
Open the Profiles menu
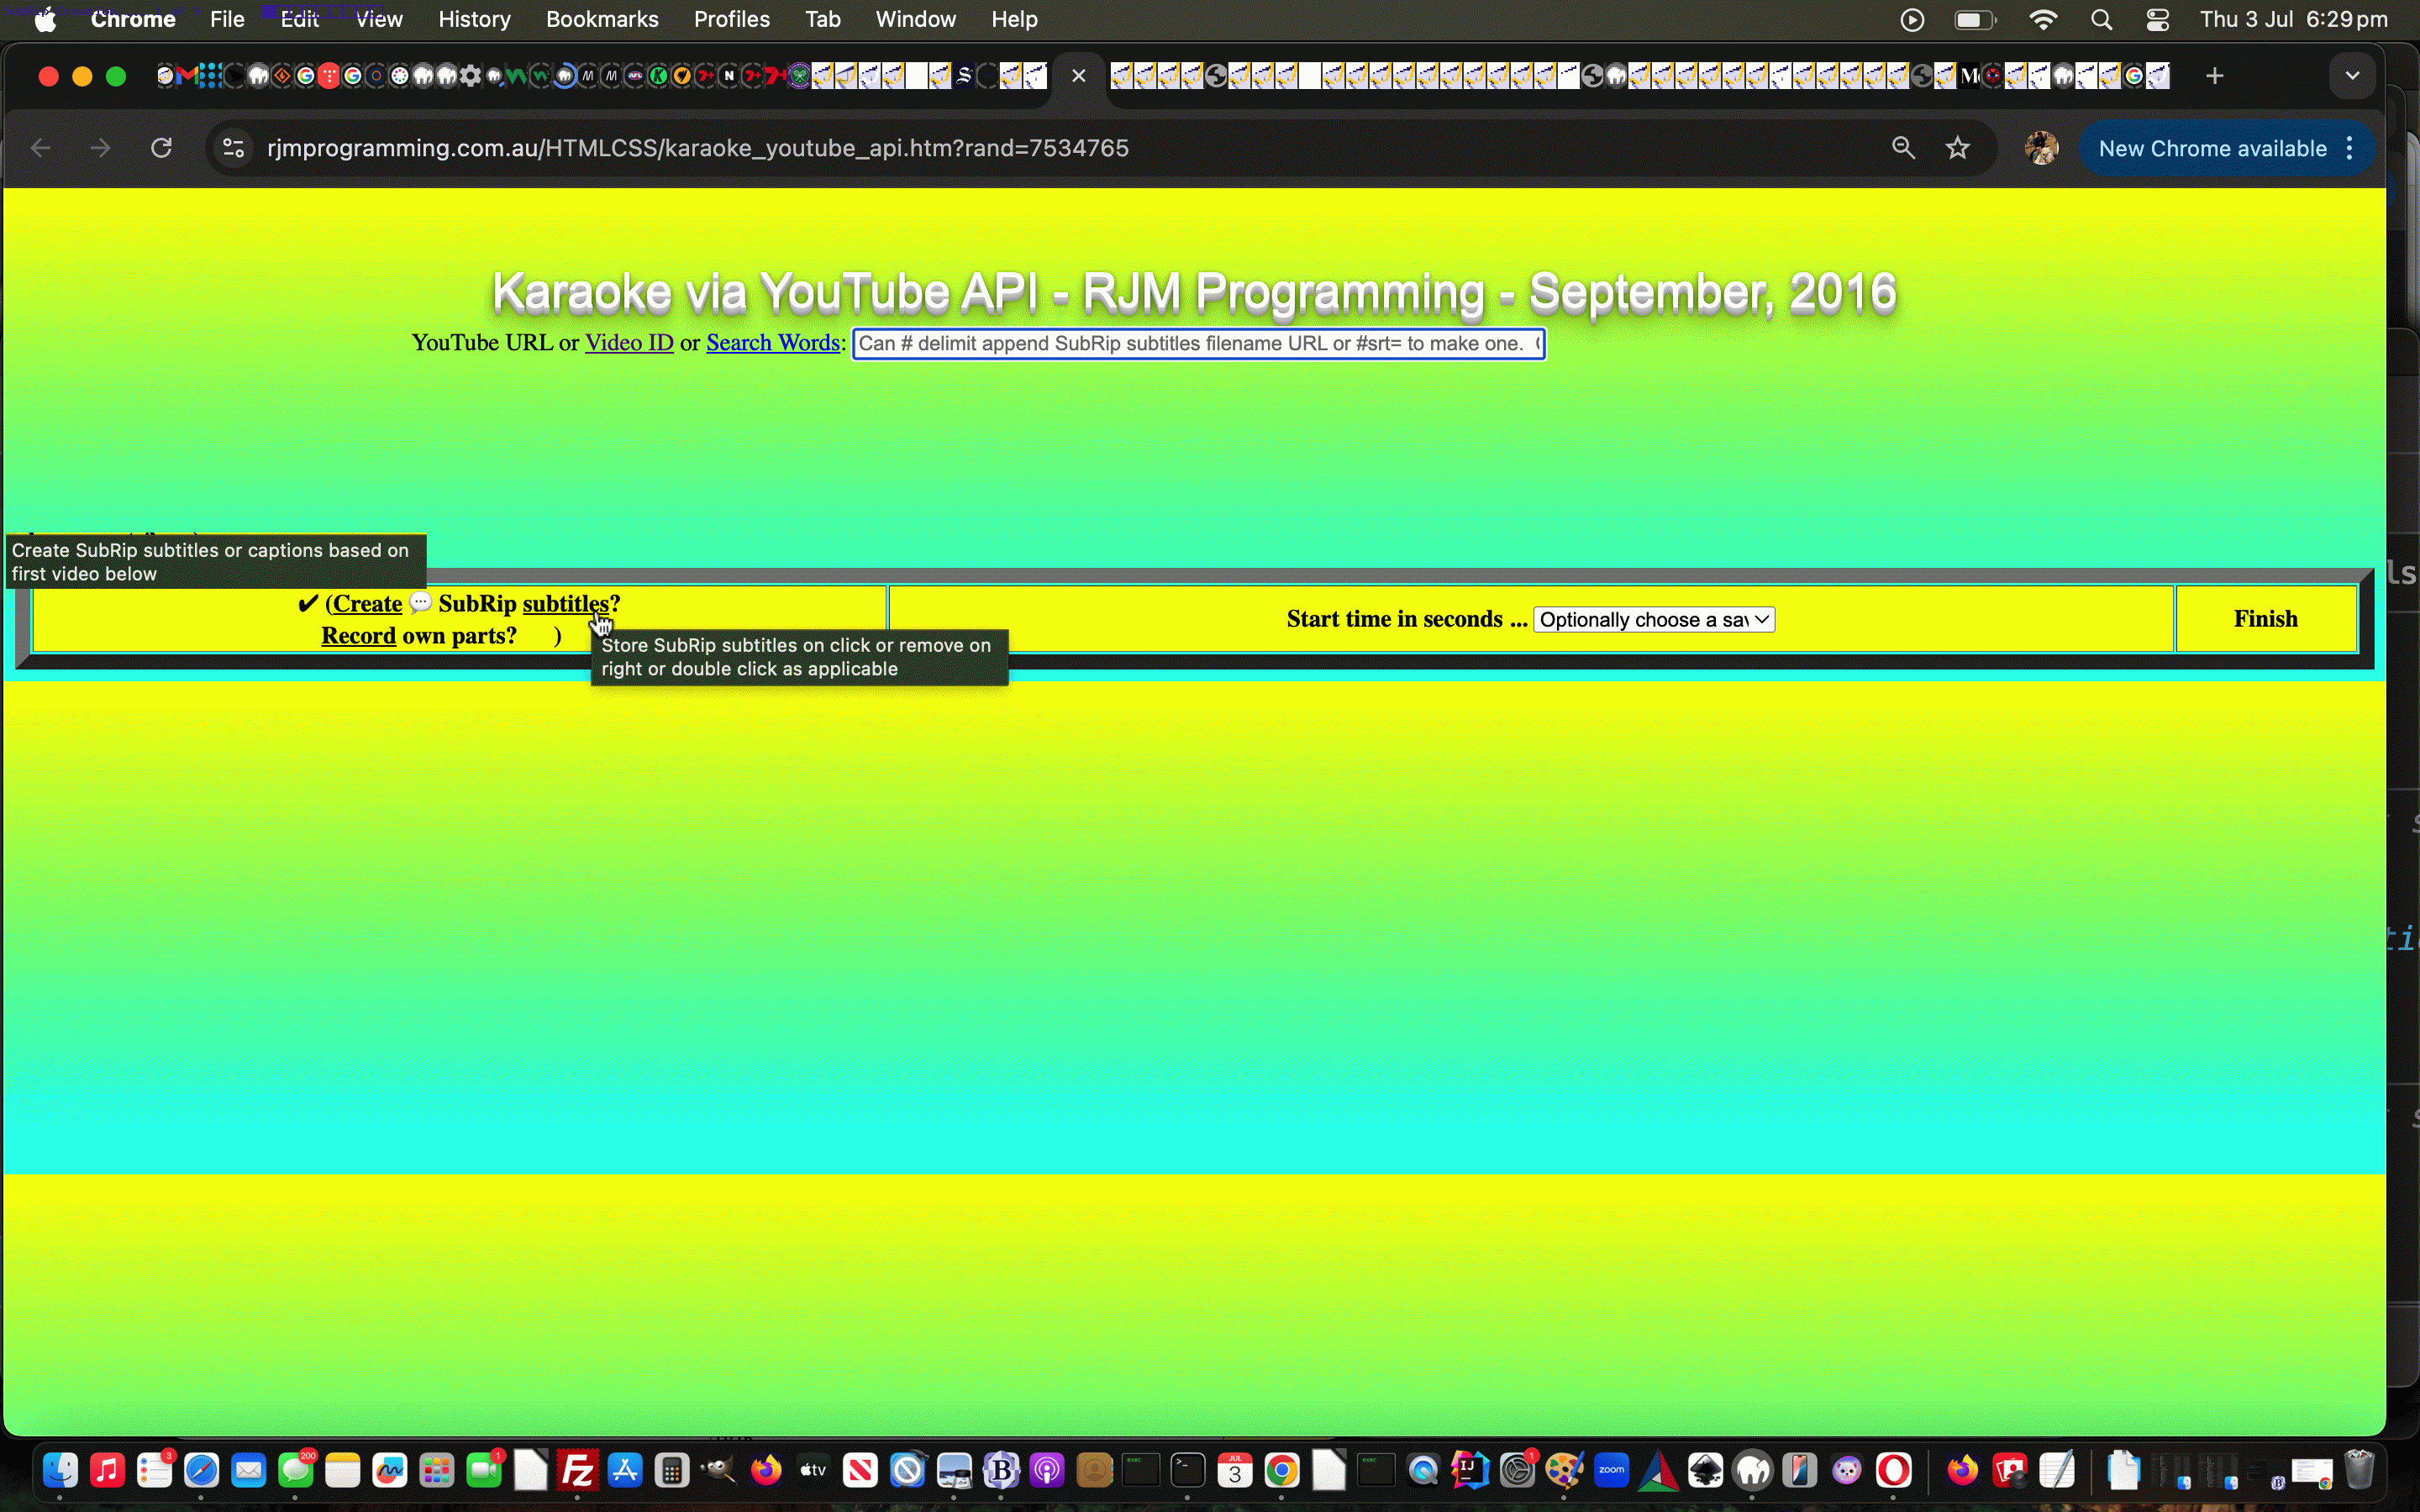(731, 19)
